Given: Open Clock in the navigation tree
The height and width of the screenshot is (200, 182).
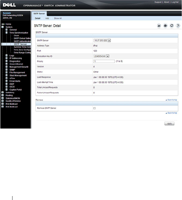Looking at the screenshot, I should pyautogui.click(x=16, y=36).
